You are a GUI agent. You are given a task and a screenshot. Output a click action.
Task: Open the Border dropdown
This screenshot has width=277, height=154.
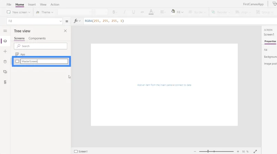197,12
